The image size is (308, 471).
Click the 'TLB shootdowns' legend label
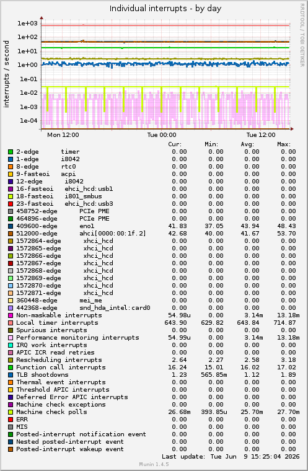pos(42,375)
